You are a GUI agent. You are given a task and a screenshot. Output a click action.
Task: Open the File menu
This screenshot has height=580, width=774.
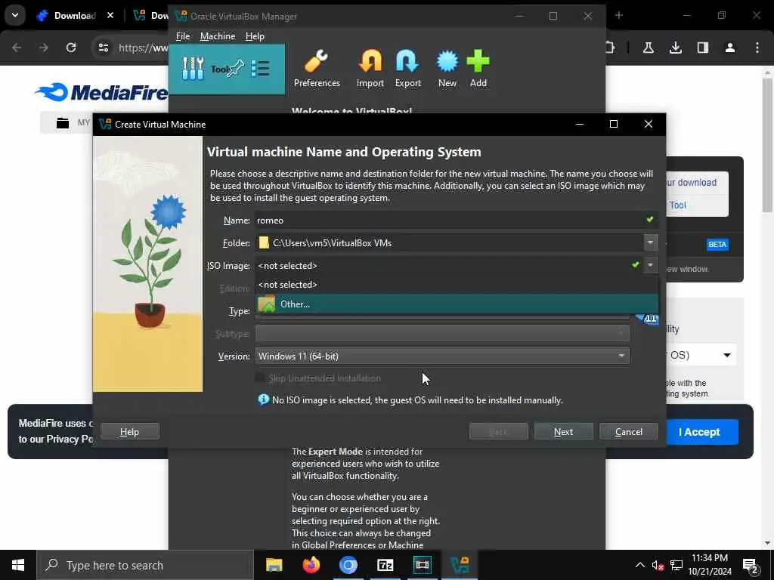click(183, 36)
